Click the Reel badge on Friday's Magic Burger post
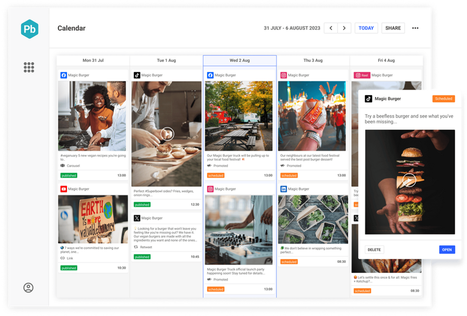The image size is (467, 316). click(x=363, y=75)
